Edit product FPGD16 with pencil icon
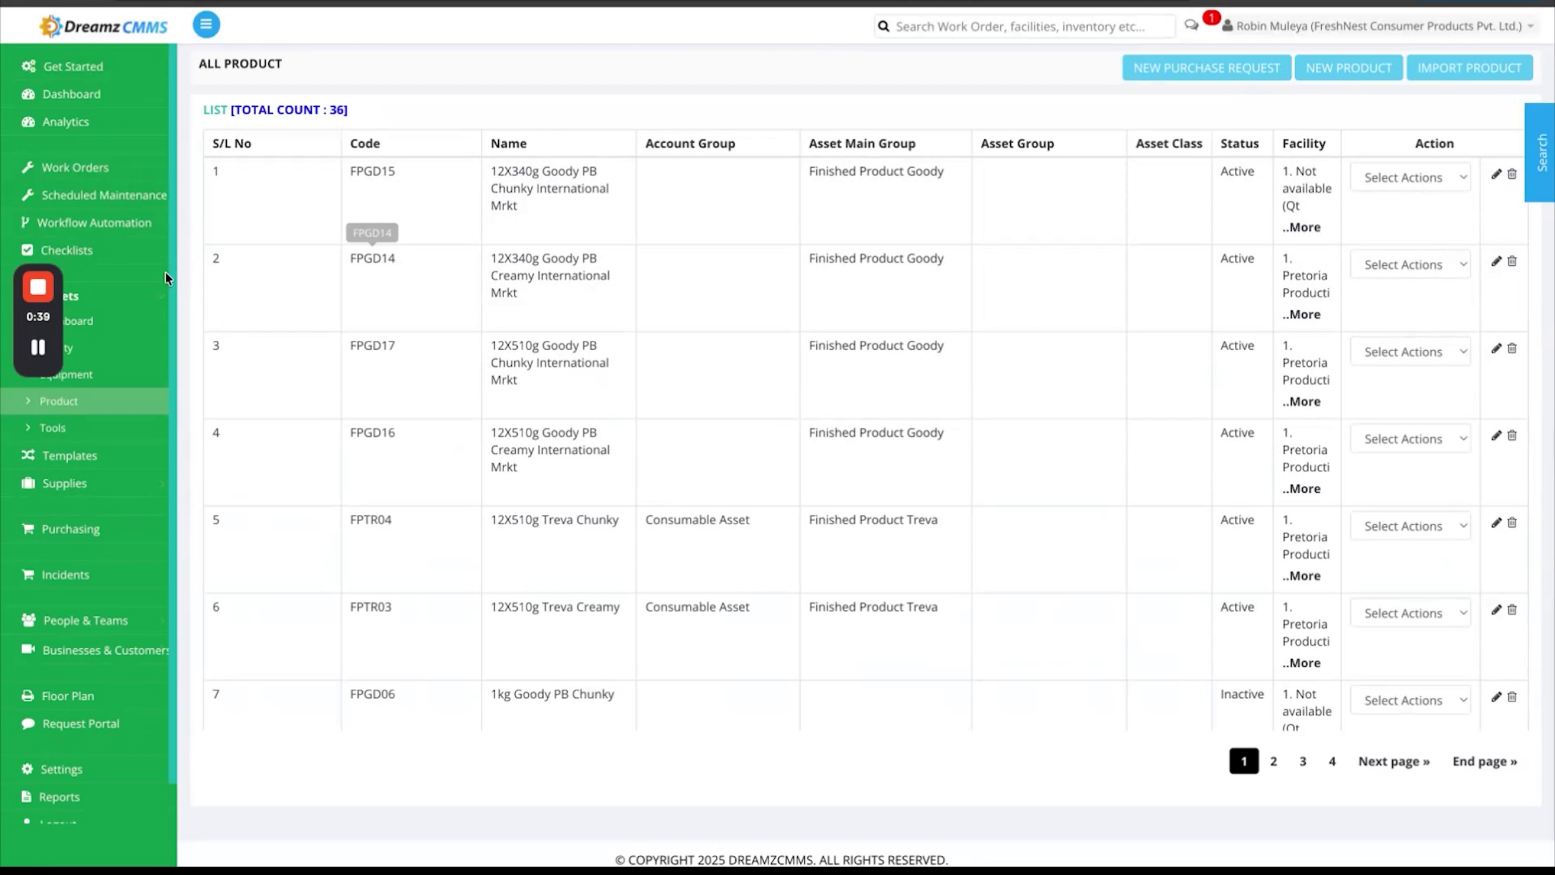Image resolution: width=1555 pixels, height=875 pixels. coord(1496,436)
